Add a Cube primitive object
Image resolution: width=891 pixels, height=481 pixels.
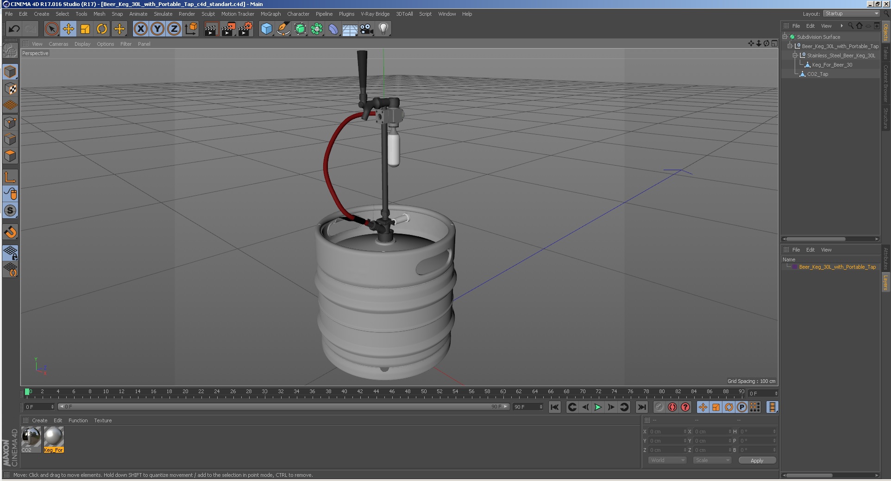pos(266,29)
